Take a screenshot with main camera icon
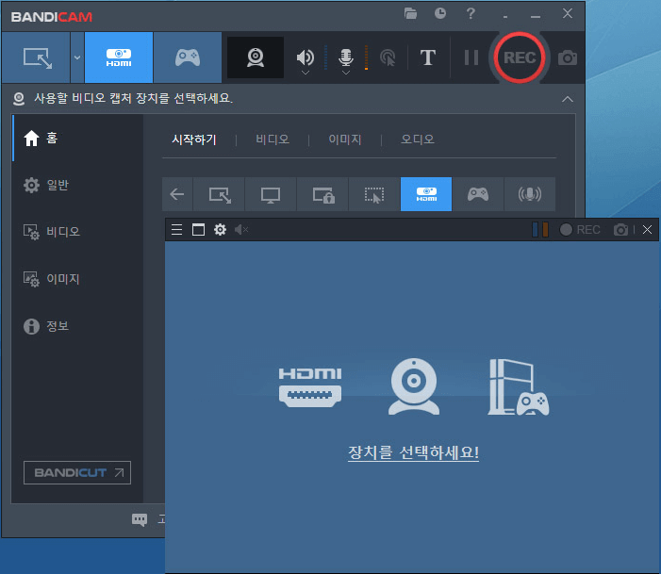Screen dimensions: 661x574 pyautogui.click(x=568, y=57)
